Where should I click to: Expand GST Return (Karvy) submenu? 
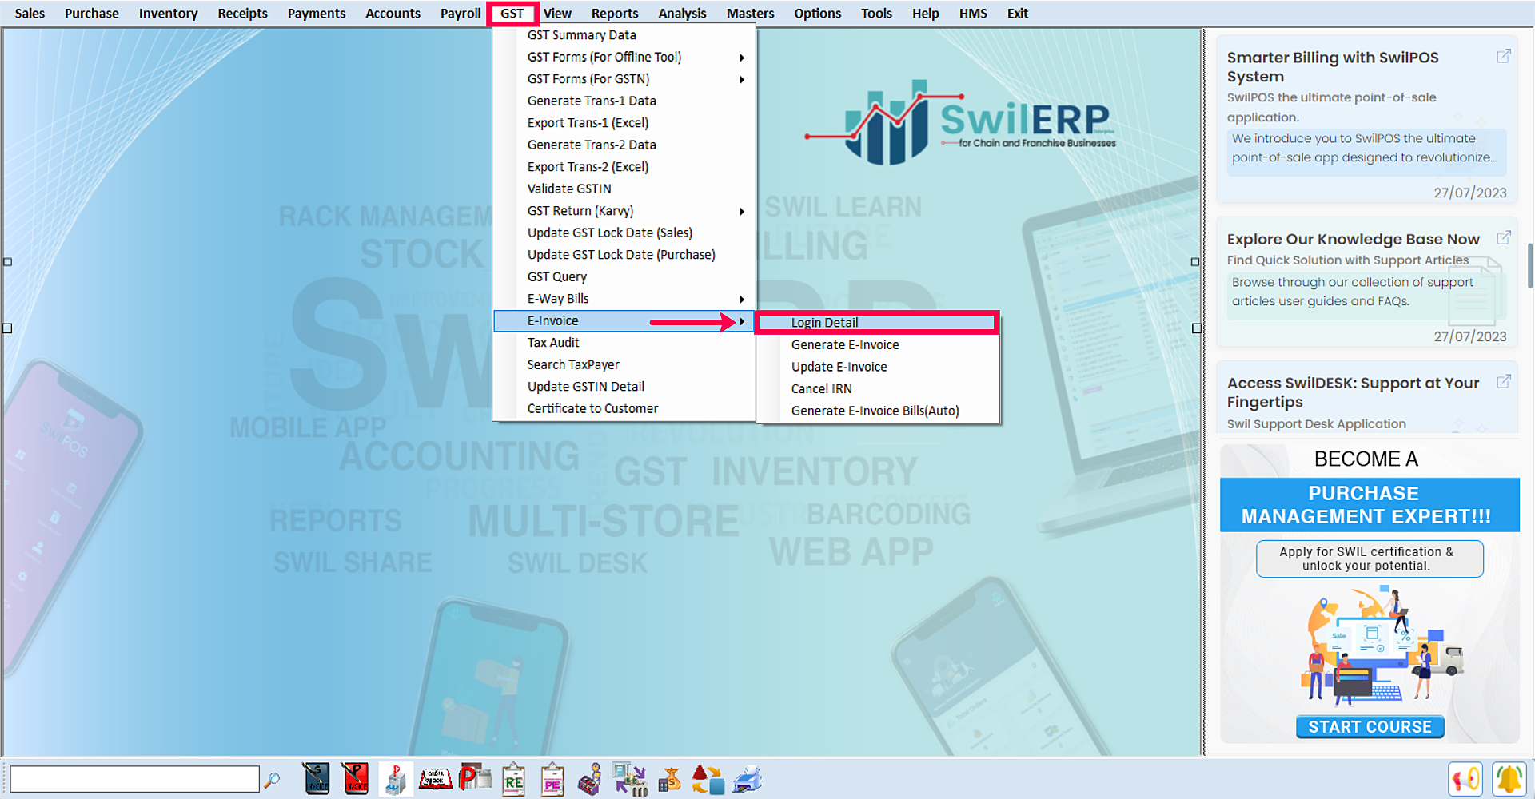tap(624, 211)
